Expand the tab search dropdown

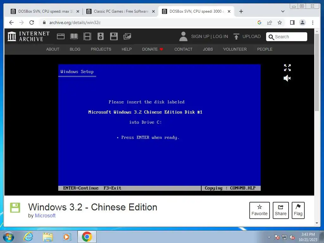coord(283,11)
